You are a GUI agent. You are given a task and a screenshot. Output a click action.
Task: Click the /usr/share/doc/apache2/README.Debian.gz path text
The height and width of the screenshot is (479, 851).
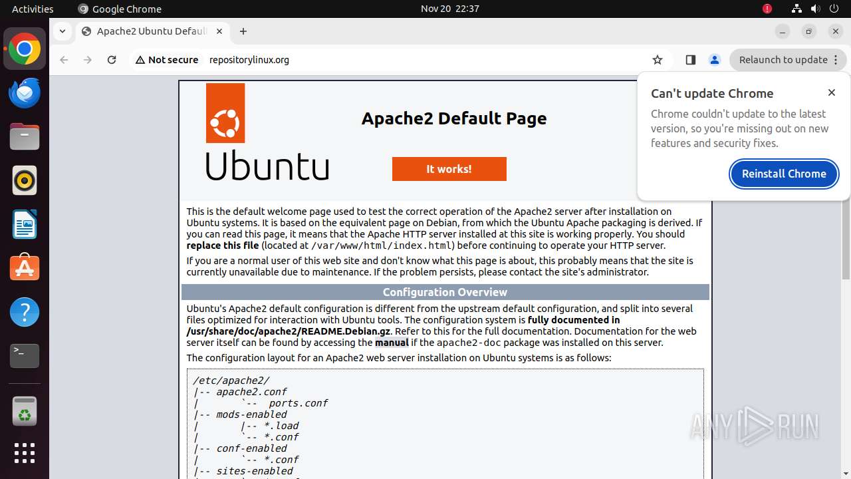pyautogui.click(x=289, y=331)
